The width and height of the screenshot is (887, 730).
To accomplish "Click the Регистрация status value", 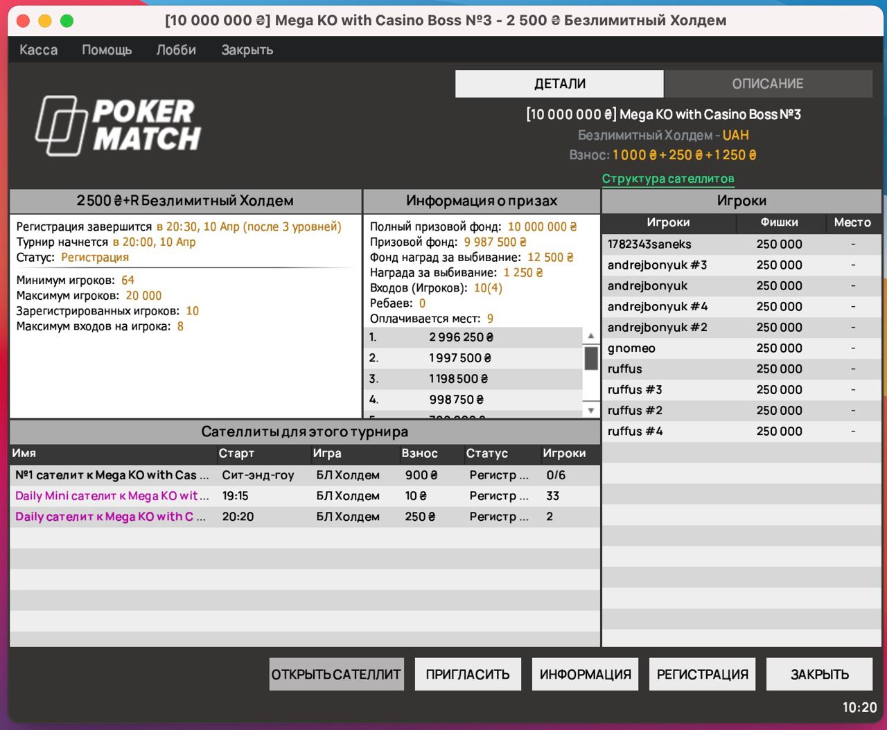I will tap(95, 257).
